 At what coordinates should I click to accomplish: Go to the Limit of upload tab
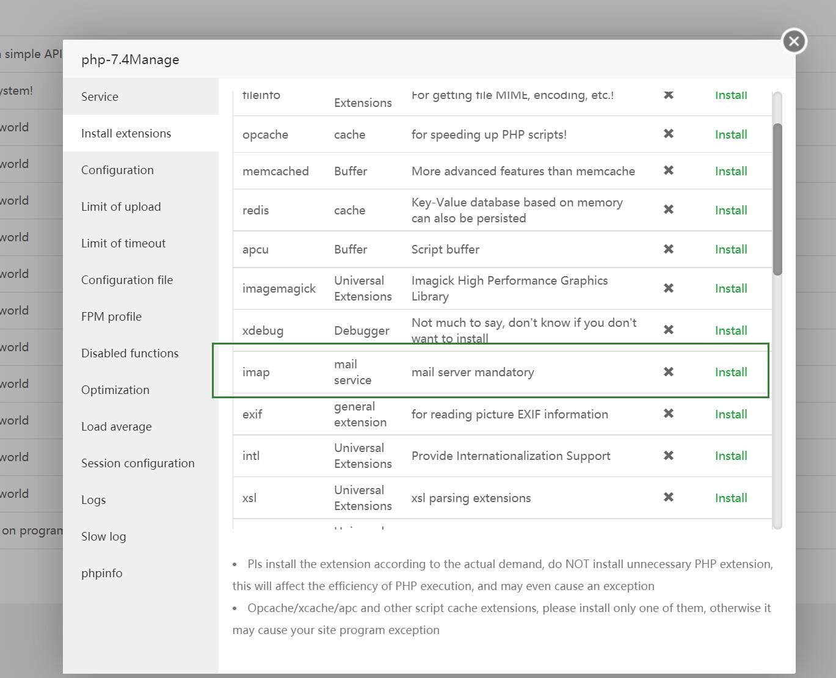(121, 206)
